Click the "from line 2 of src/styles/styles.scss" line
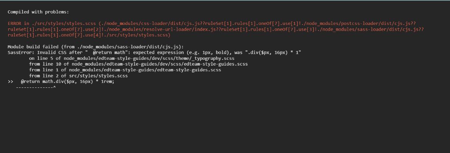This screenshot has height=153, width=450. pos(79,76)
